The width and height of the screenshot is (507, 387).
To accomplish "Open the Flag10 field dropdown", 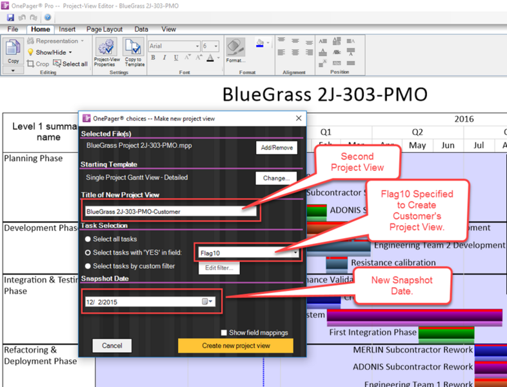I will (295, 253).
